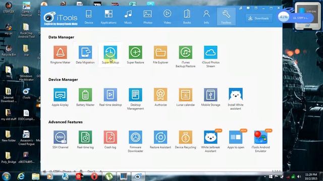The image size is (323, 181).
Task: Open the Lunar calendar tool
Action: 185,95
